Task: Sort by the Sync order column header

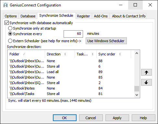Action: [x=114, y=54]
